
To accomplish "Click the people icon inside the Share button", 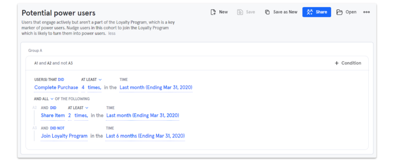I will (310, 12).
